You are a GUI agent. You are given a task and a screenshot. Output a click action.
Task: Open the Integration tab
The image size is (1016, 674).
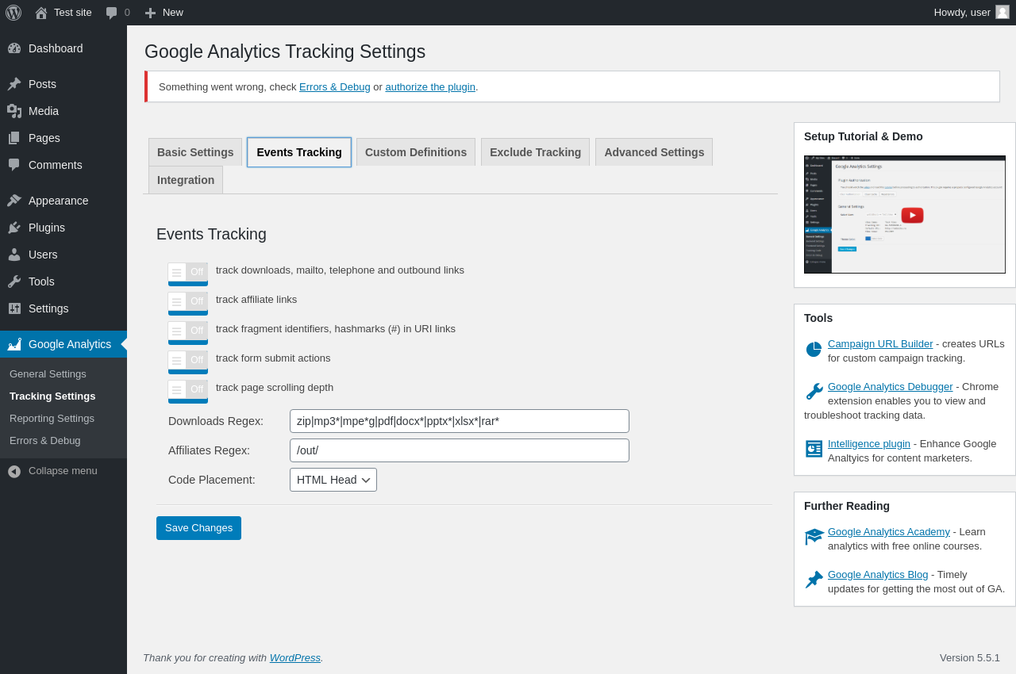click(186, 180)
